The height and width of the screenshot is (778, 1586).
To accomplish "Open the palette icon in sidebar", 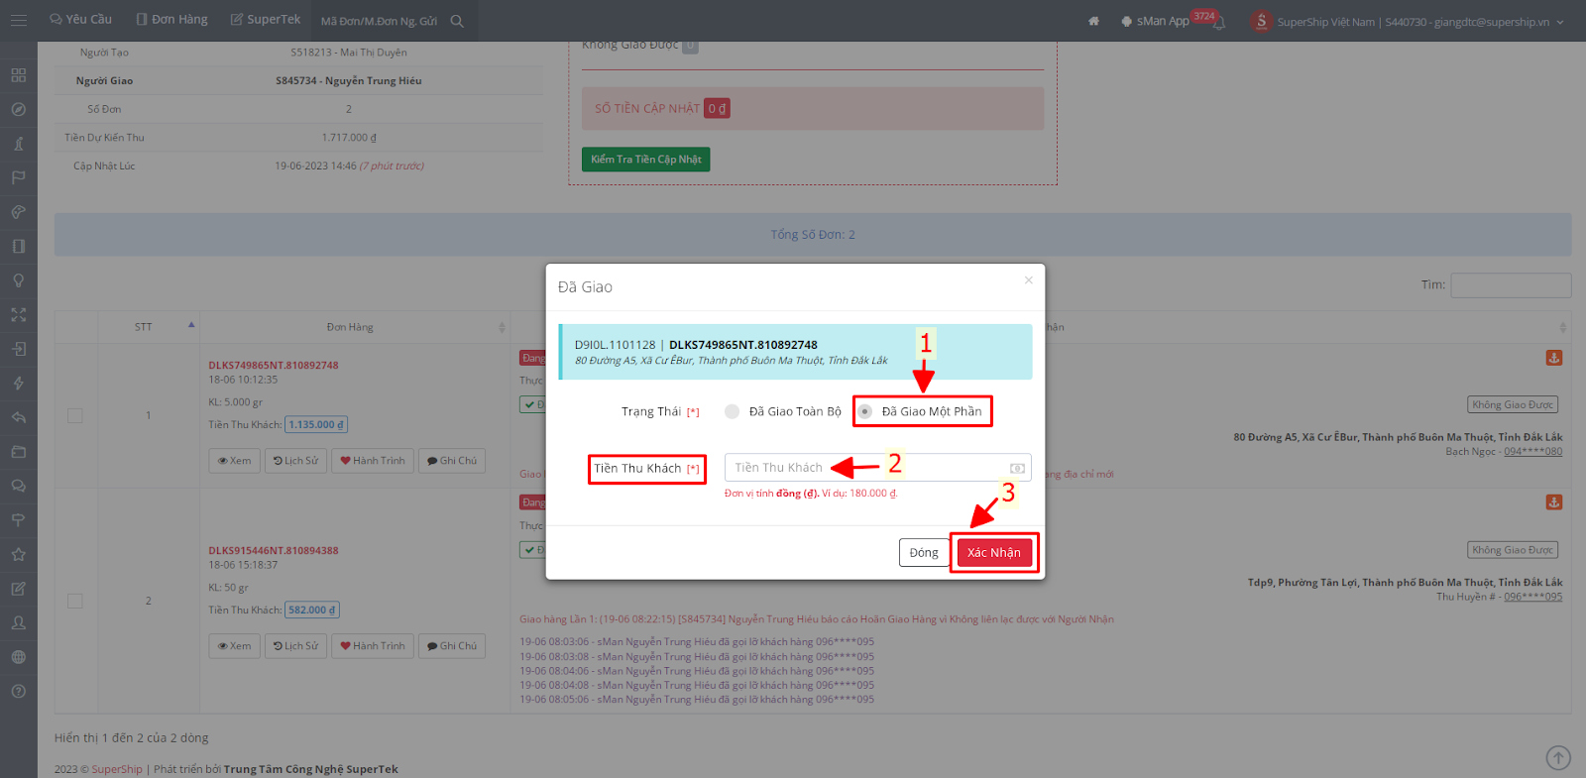I will pos(18,212).
